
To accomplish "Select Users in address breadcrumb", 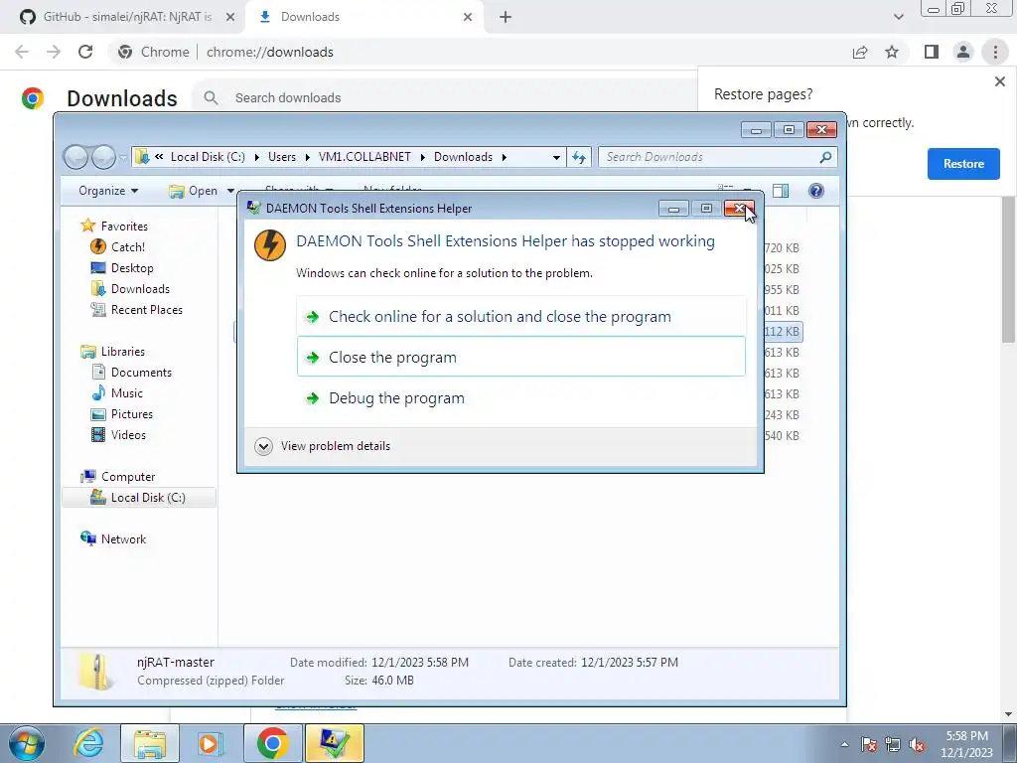I will (281, 157).
